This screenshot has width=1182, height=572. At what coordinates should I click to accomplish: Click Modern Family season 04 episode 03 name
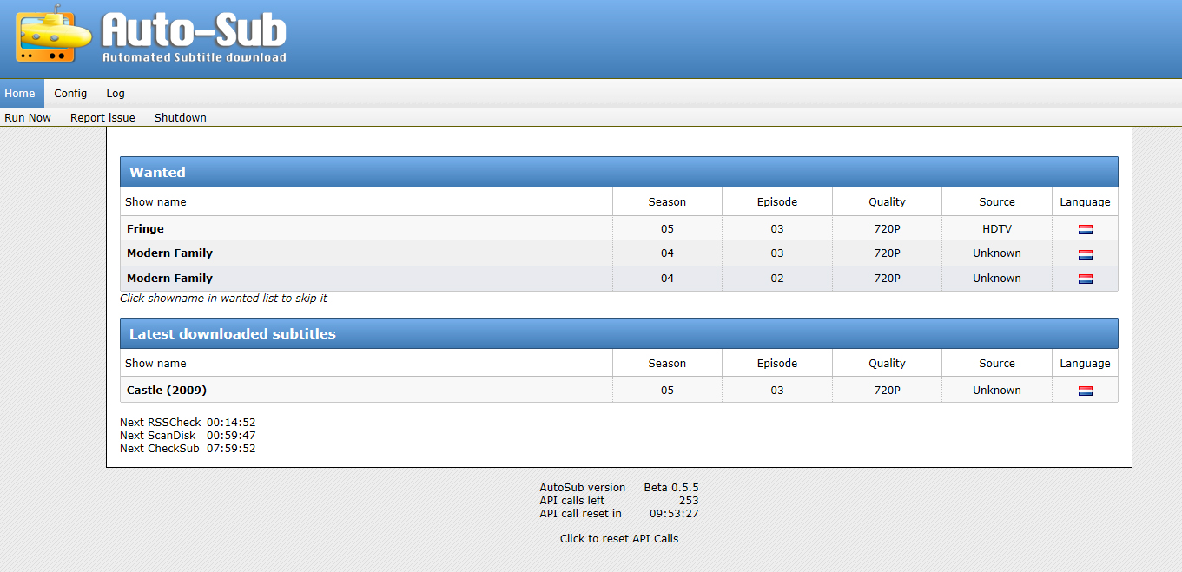point(169,253)
